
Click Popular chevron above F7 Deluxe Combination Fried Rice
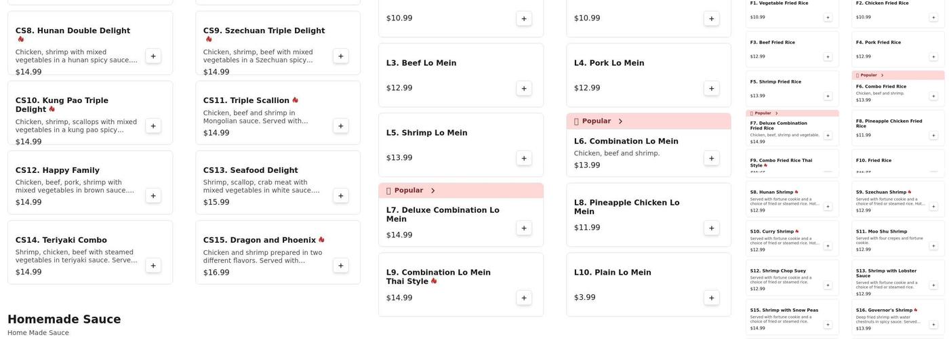tap(776, 113)
